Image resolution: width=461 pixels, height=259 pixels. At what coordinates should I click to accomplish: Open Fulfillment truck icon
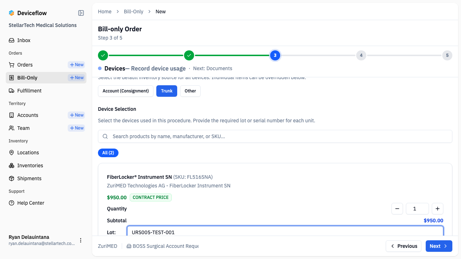[12, 91]
